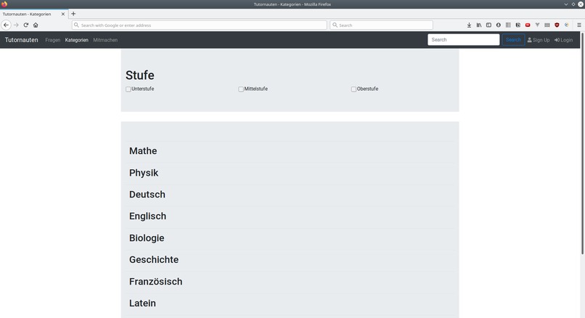Open the Firefox account avatar icon
Screen dimensions: 585x318
coord(498,25)
